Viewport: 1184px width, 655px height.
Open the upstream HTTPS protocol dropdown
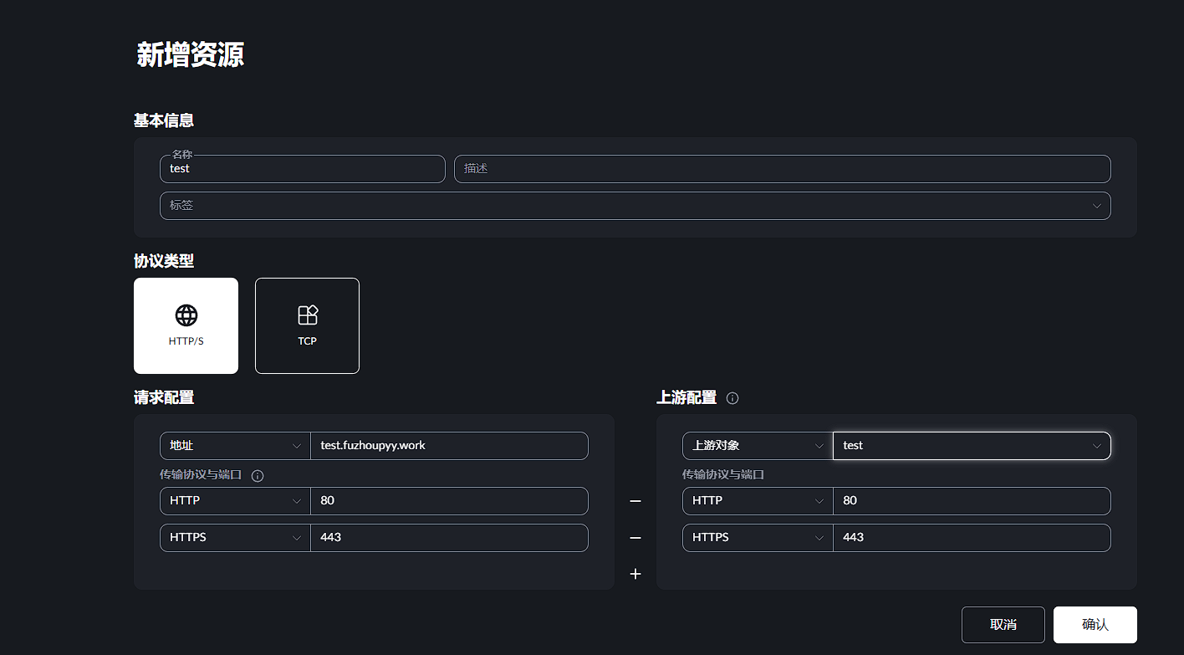758,538
